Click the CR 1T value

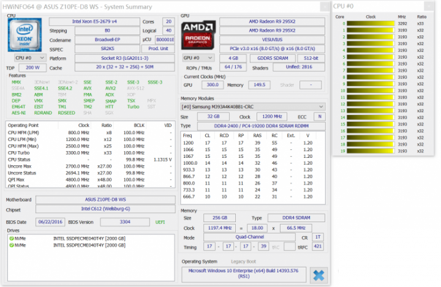tap(318, 237)
